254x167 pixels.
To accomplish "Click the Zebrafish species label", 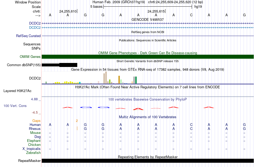I will 33,153.
